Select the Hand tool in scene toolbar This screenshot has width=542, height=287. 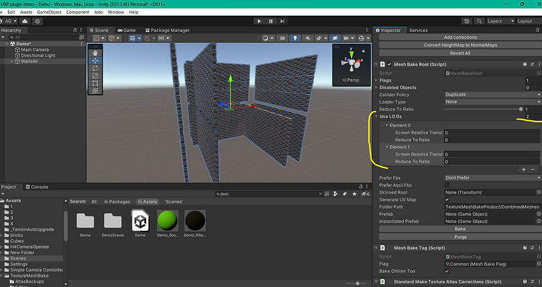pos(96,52)
